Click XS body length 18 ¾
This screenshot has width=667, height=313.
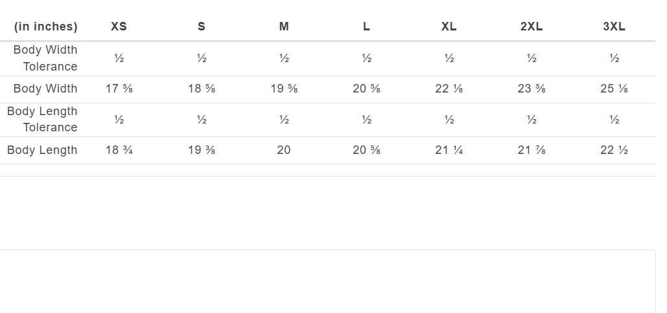(119, 150)
